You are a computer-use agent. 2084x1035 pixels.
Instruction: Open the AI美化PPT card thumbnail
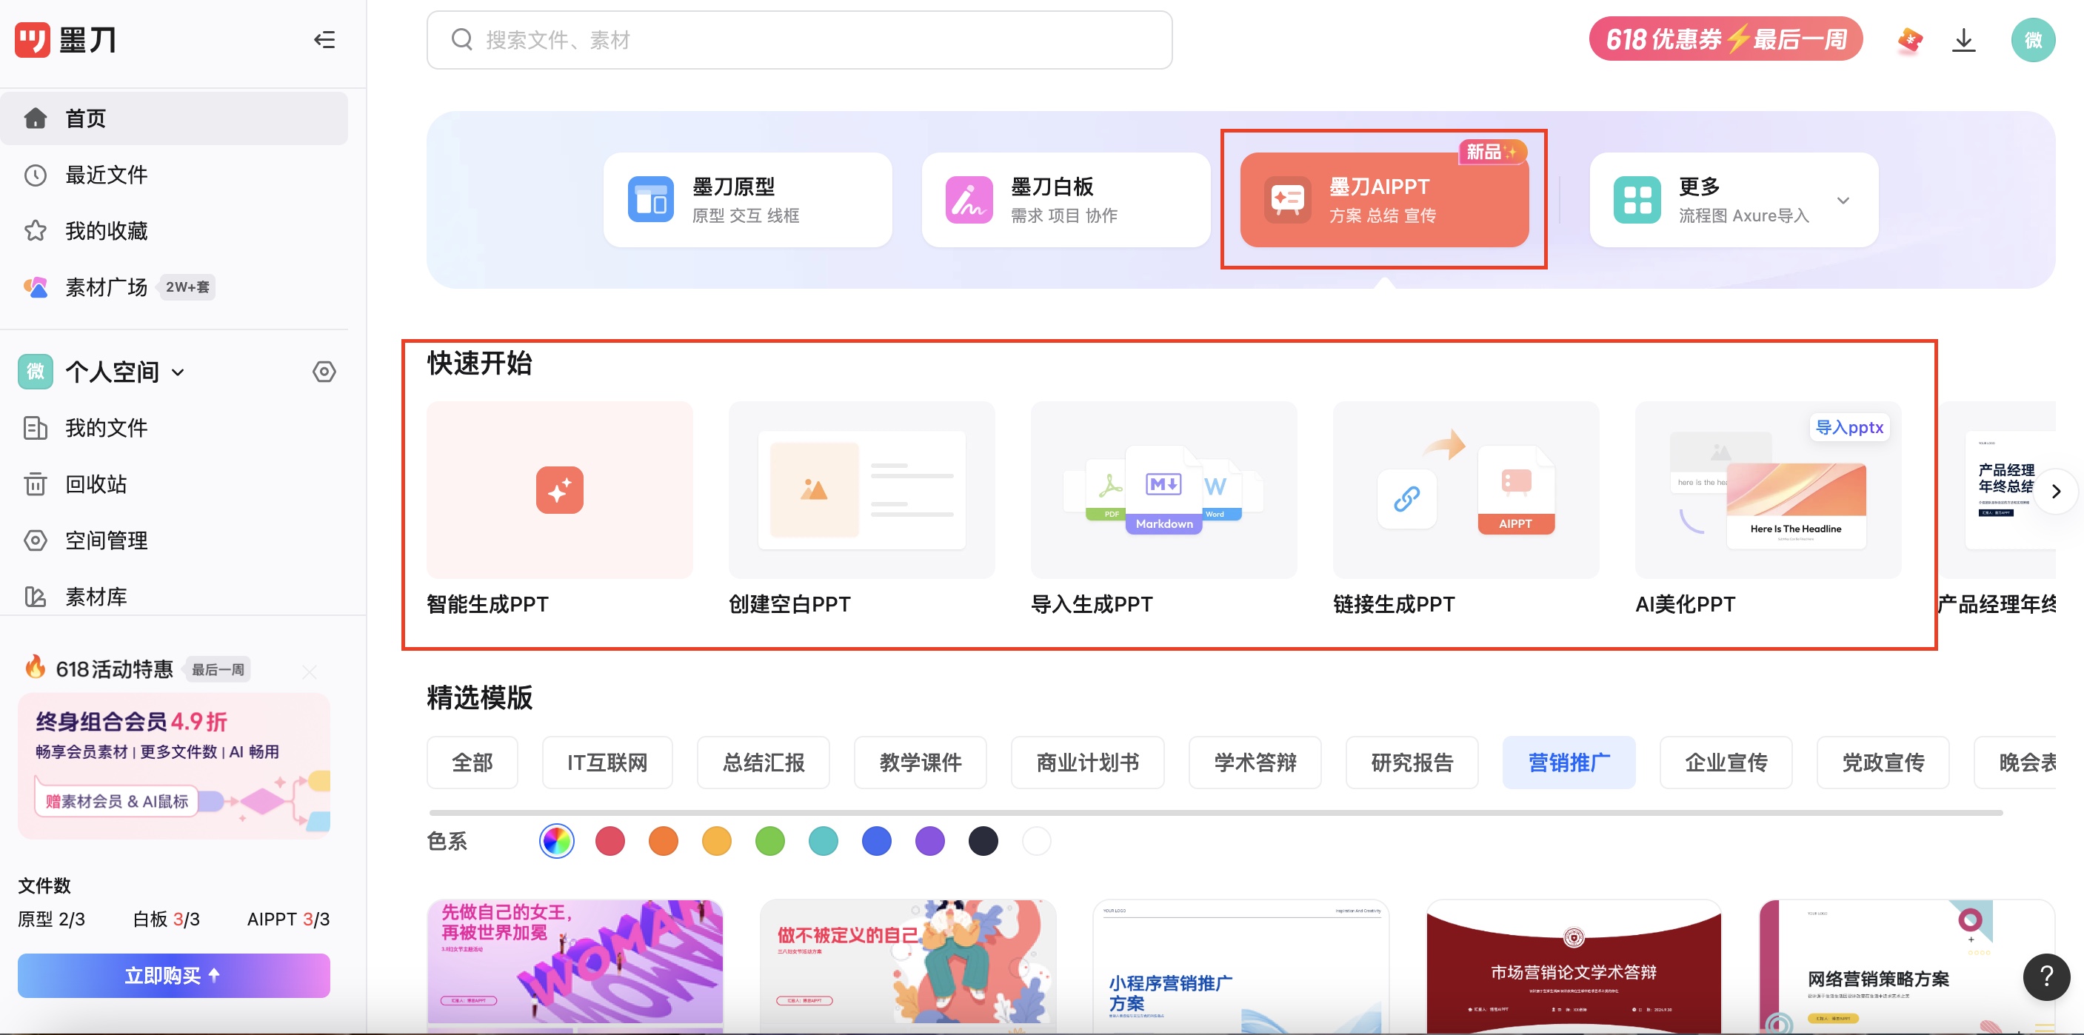1769,489
